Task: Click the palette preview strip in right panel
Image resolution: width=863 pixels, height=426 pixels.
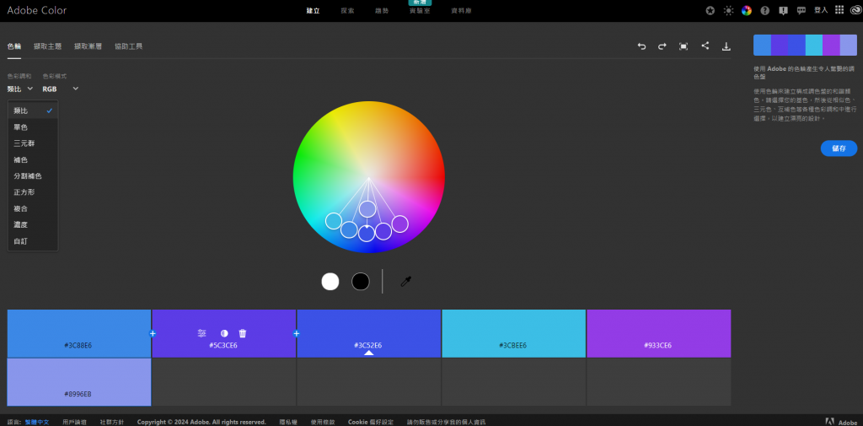Action: click(x=805, y=45)
